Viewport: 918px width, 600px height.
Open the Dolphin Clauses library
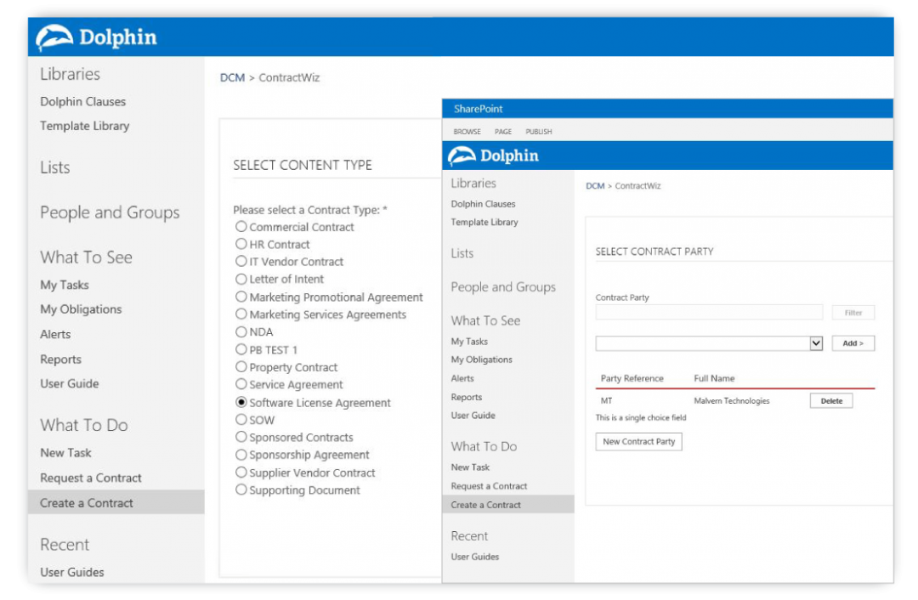pyautogui.click(x=82, y=101)
